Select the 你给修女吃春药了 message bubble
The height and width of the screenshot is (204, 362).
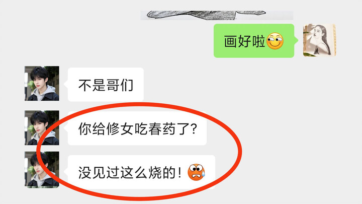(x=137, y=128)
